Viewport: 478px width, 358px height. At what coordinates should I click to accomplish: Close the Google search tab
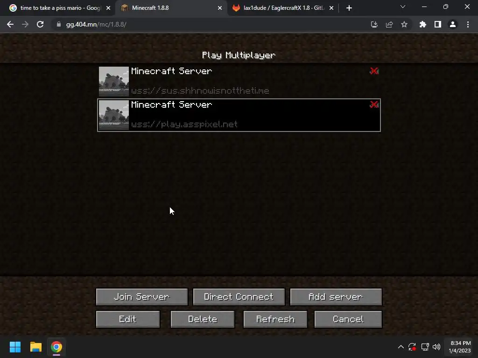pos(108,8)
